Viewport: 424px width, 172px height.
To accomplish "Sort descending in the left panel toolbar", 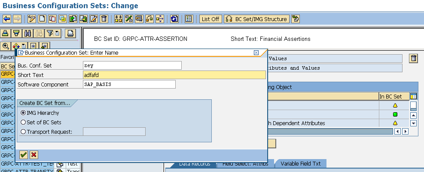I will (16, 34).
